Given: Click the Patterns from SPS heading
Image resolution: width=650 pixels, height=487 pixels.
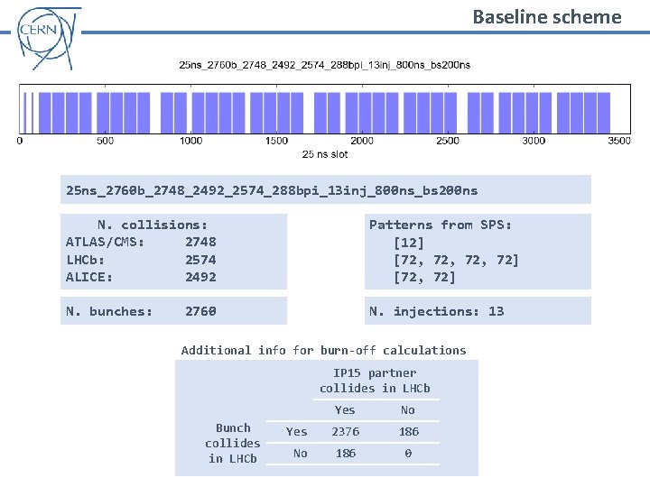Looking at the screenshot, I should (x=441, y=225).
